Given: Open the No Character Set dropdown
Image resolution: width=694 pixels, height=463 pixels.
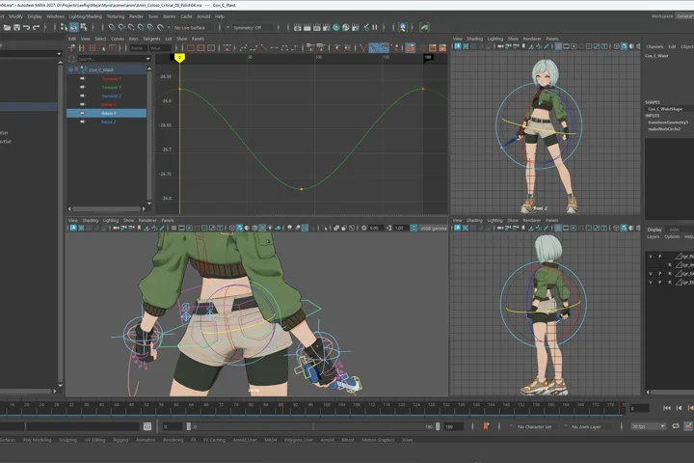Looking at the screenshot, I should (511, 426).
